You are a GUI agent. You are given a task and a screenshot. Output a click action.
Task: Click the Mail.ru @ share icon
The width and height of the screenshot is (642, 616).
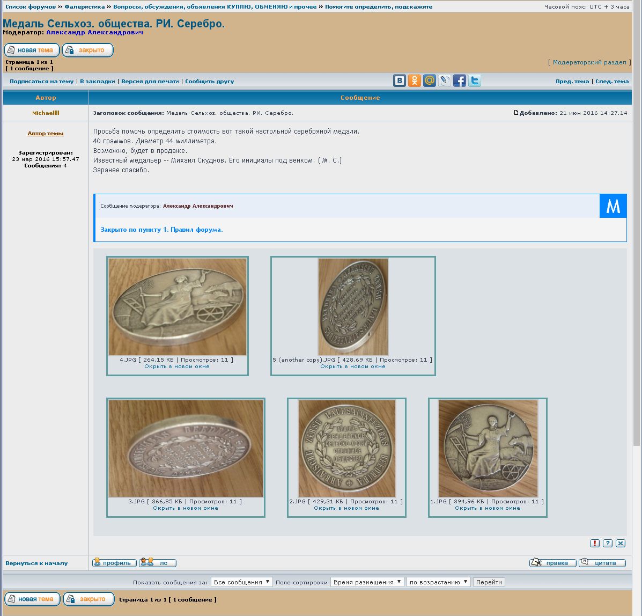pos(430,81)
